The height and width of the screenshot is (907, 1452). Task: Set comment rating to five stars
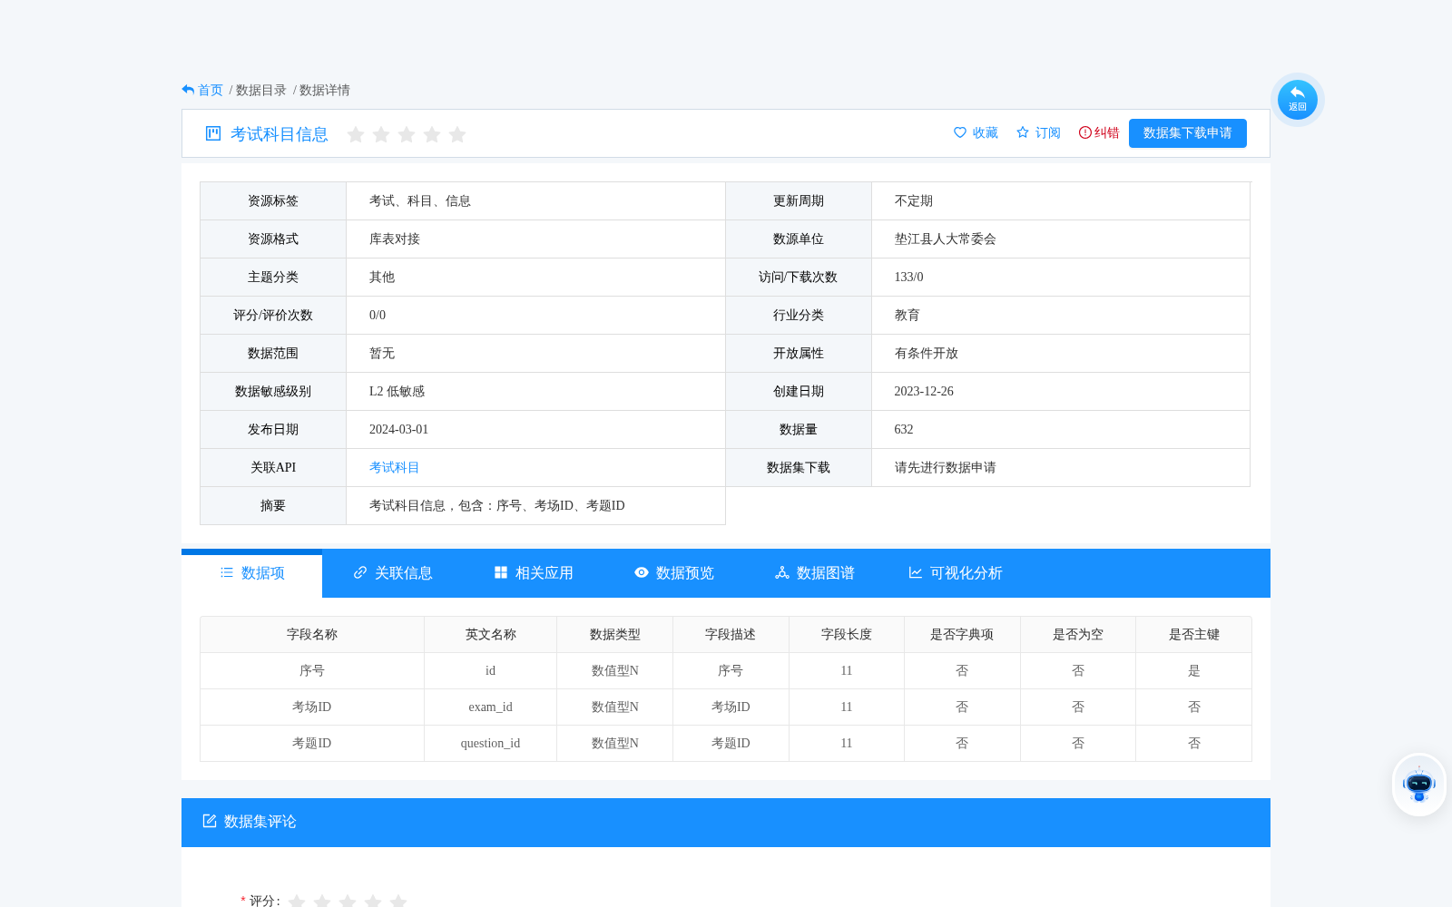click(398, 902)
